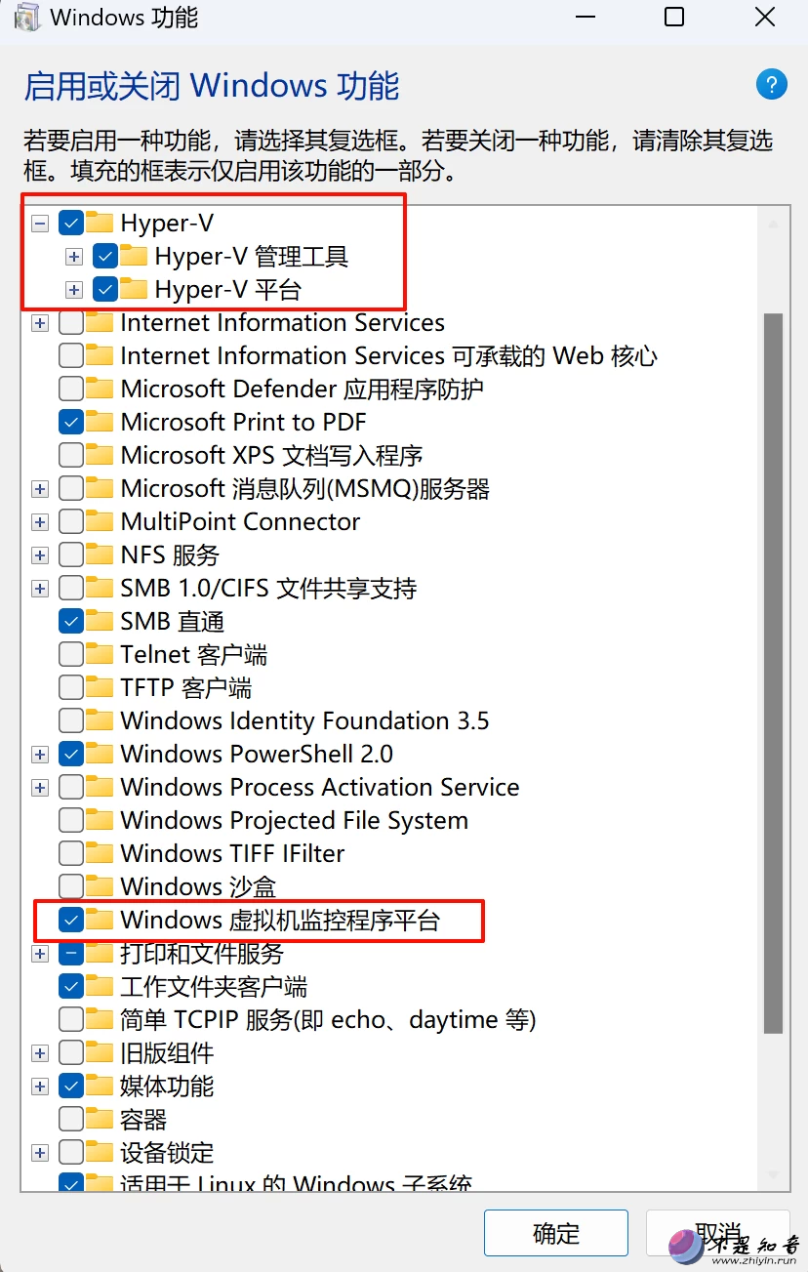This screenshot has height=1272, width=808.
Task: Click the scrollbar up arrow
Action: point(774,225)
